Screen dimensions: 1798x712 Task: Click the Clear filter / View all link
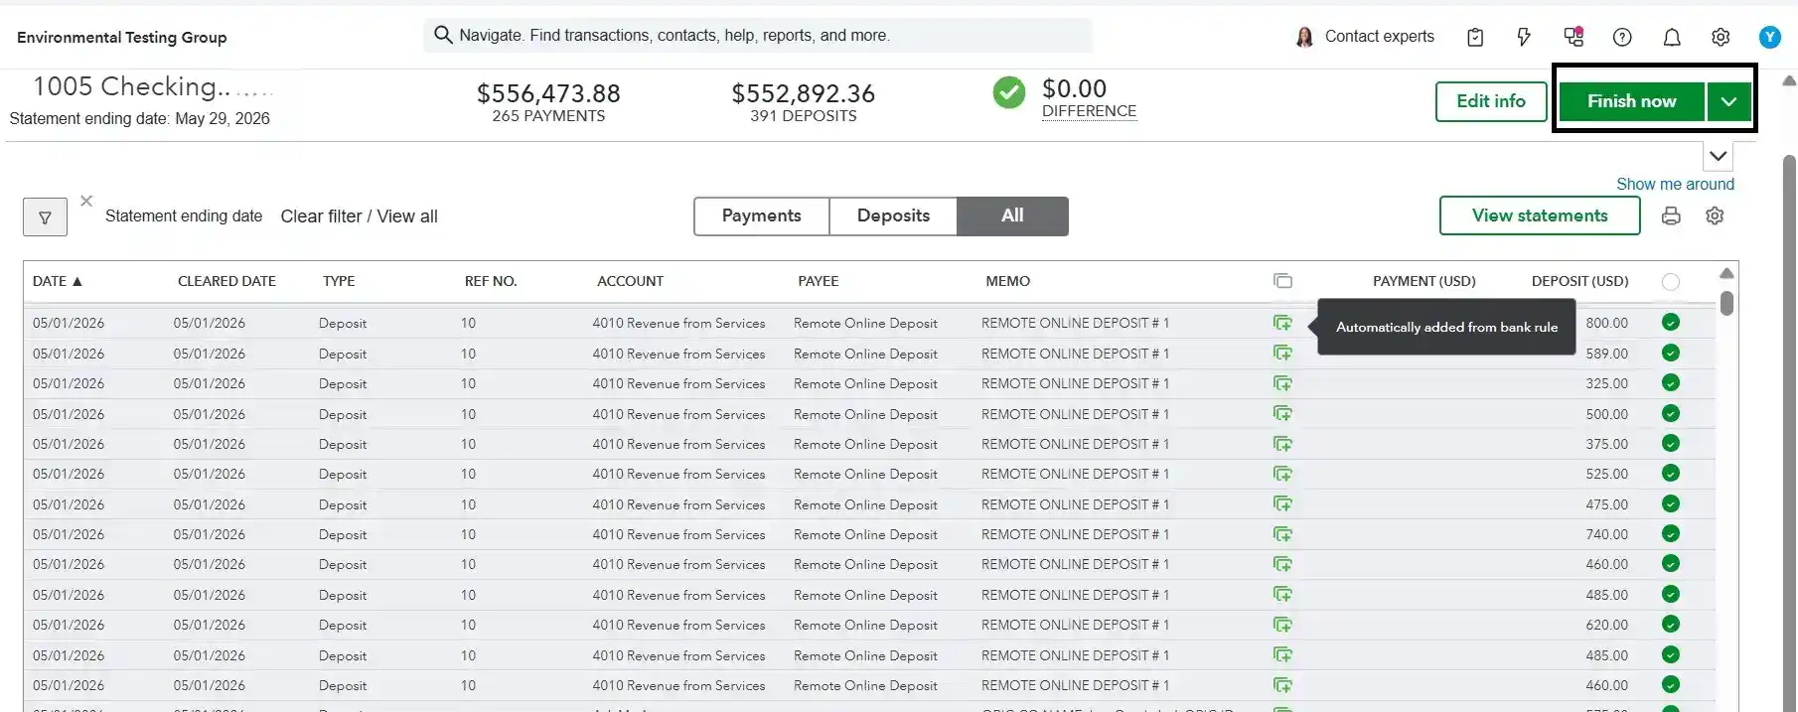point(359,216)
